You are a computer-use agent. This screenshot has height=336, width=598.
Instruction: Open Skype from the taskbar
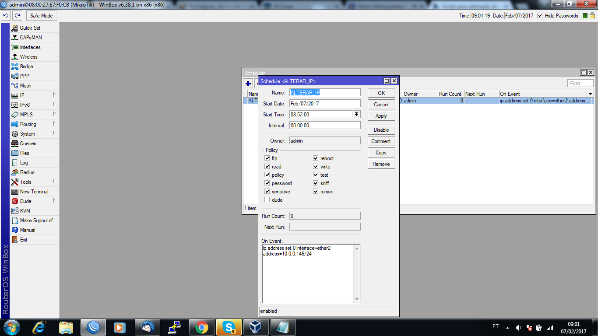click(x=228, y=327)
